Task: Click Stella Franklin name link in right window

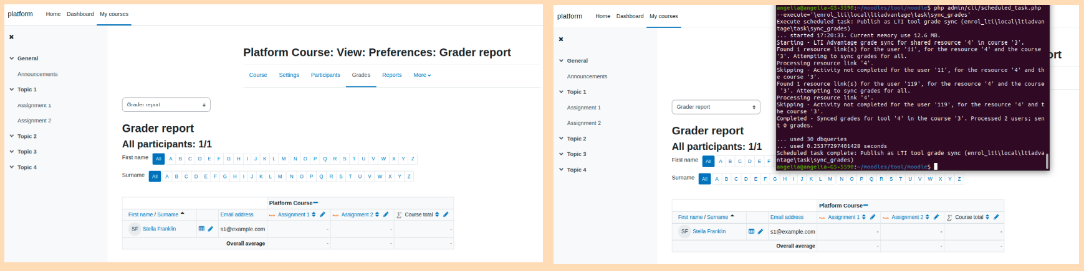Action: coord(709,231)
